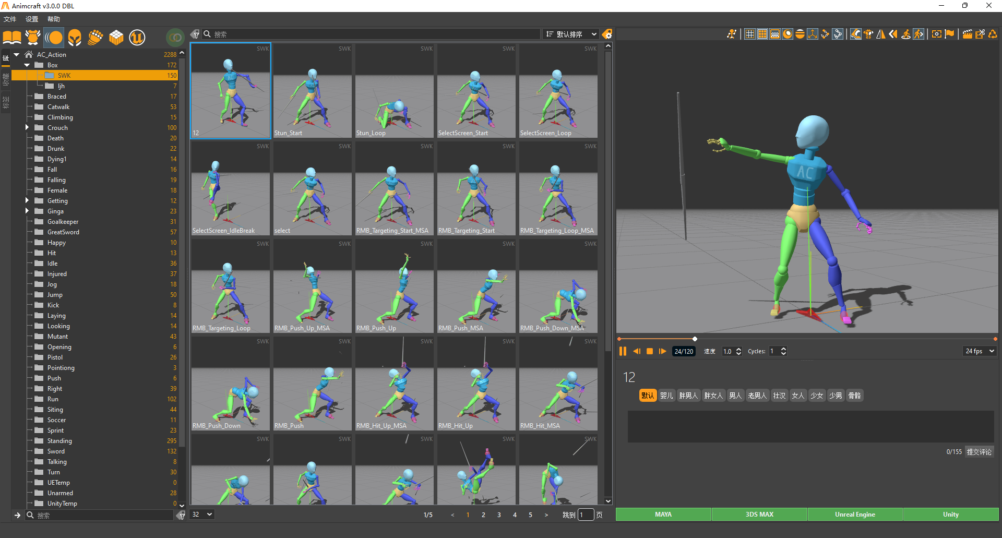The height and width of the screenshot is (538, 1002).
Task: Click the orange tag settings icon
Action: tap(607, 34)
